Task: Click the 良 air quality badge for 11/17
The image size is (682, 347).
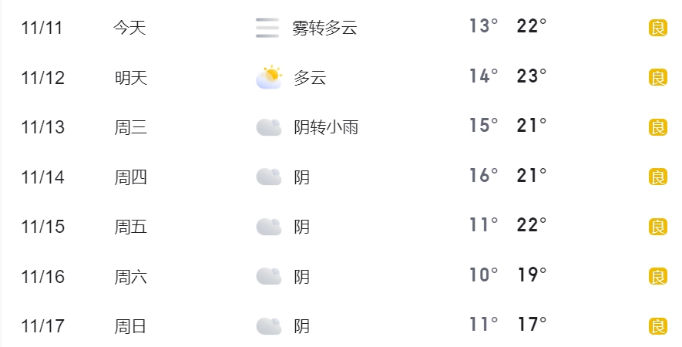Action: [x=657, y=326]
